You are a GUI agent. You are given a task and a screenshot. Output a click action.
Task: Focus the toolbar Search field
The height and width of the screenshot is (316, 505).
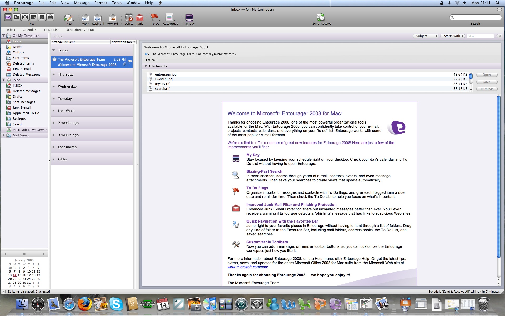[475, 18]
